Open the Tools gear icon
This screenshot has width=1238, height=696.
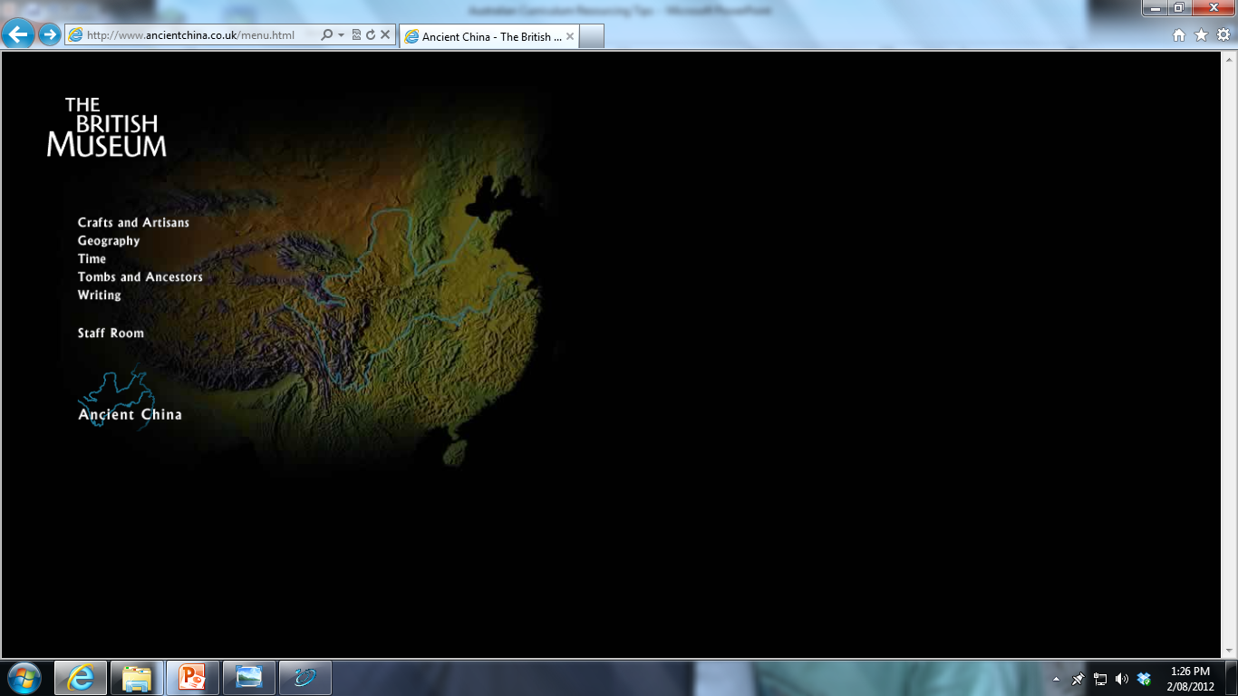pyautogui.click(x=1223, y=35)
